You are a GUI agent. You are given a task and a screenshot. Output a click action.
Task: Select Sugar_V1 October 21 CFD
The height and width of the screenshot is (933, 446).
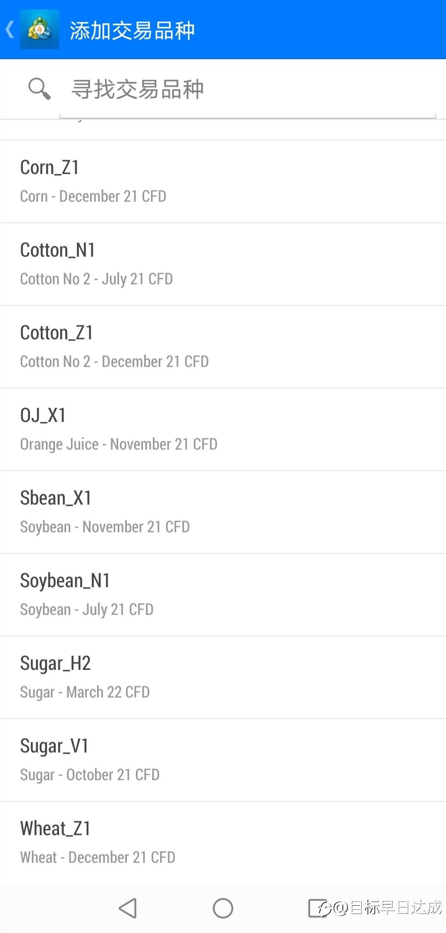pos(223,760)
